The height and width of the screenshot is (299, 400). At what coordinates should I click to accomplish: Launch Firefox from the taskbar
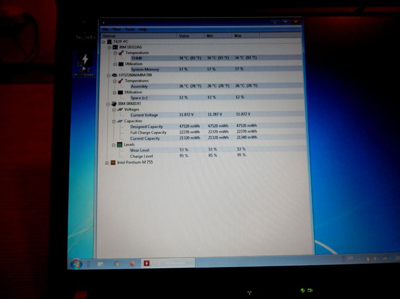click(132, 263)
